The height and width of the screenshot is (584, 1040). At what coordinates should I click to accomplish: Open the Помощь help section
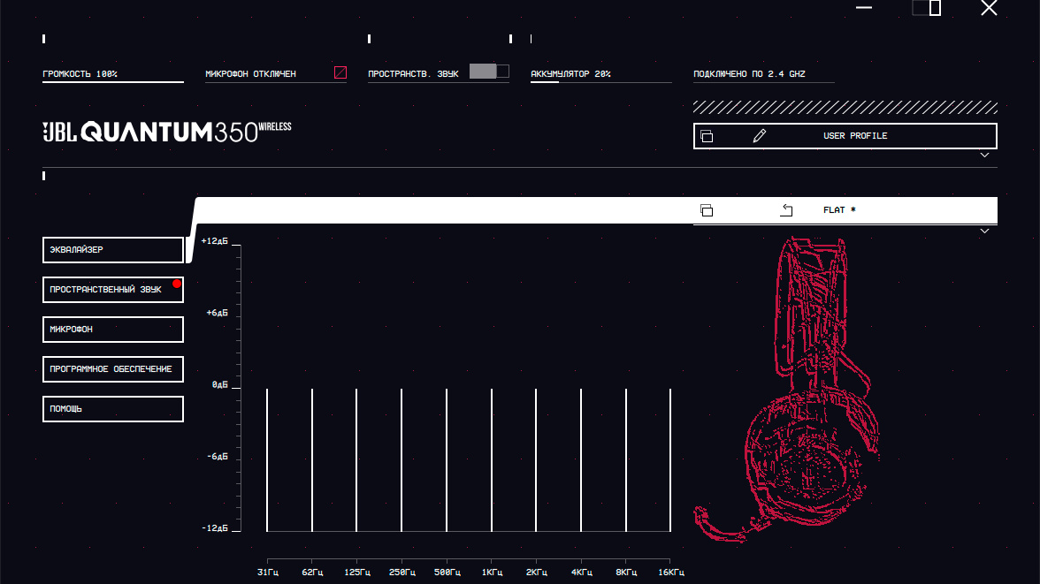point(112,409)
